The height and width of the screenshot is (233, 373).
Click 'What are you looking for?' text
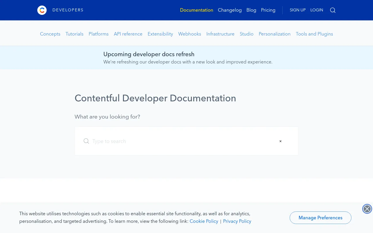(107, 117)
